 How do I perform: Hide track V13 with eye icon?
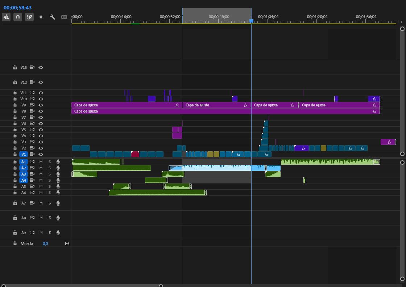[x=41, y=67]
